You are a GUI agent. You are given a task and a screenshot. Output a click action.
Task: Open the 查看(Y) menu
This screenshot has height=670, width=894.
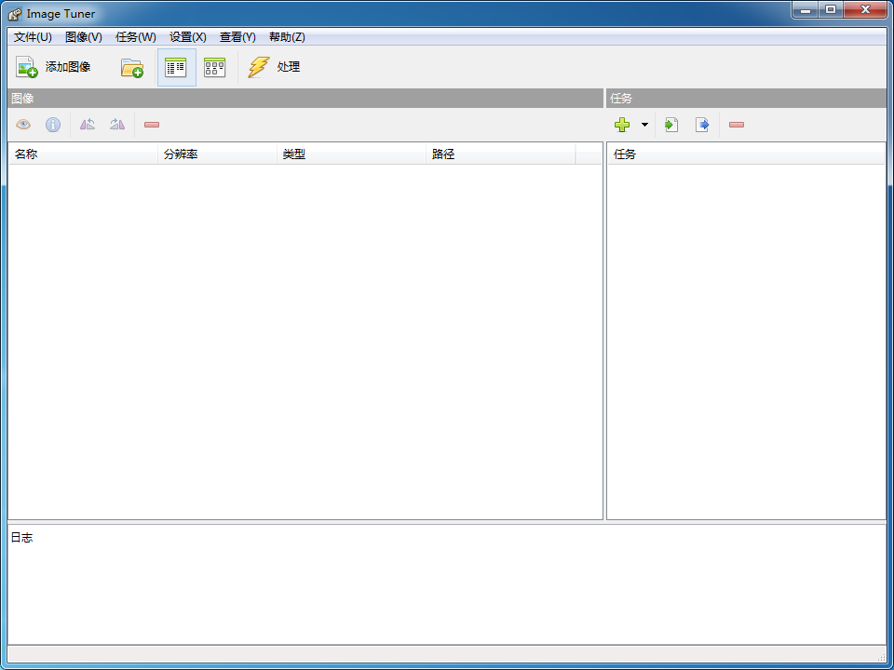[x=237, y=37]
